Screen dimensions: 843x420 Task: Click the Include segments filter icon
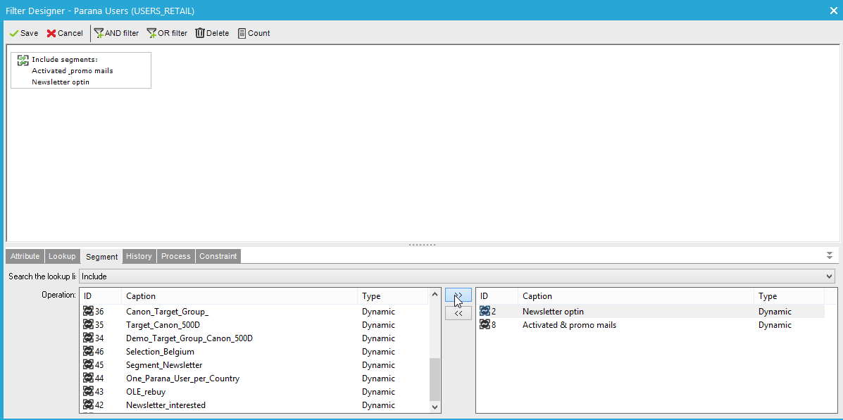pos(23,61)
